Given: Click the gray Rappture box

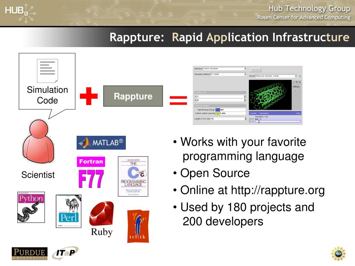Looking at the screenshot, I should (133, 96).
